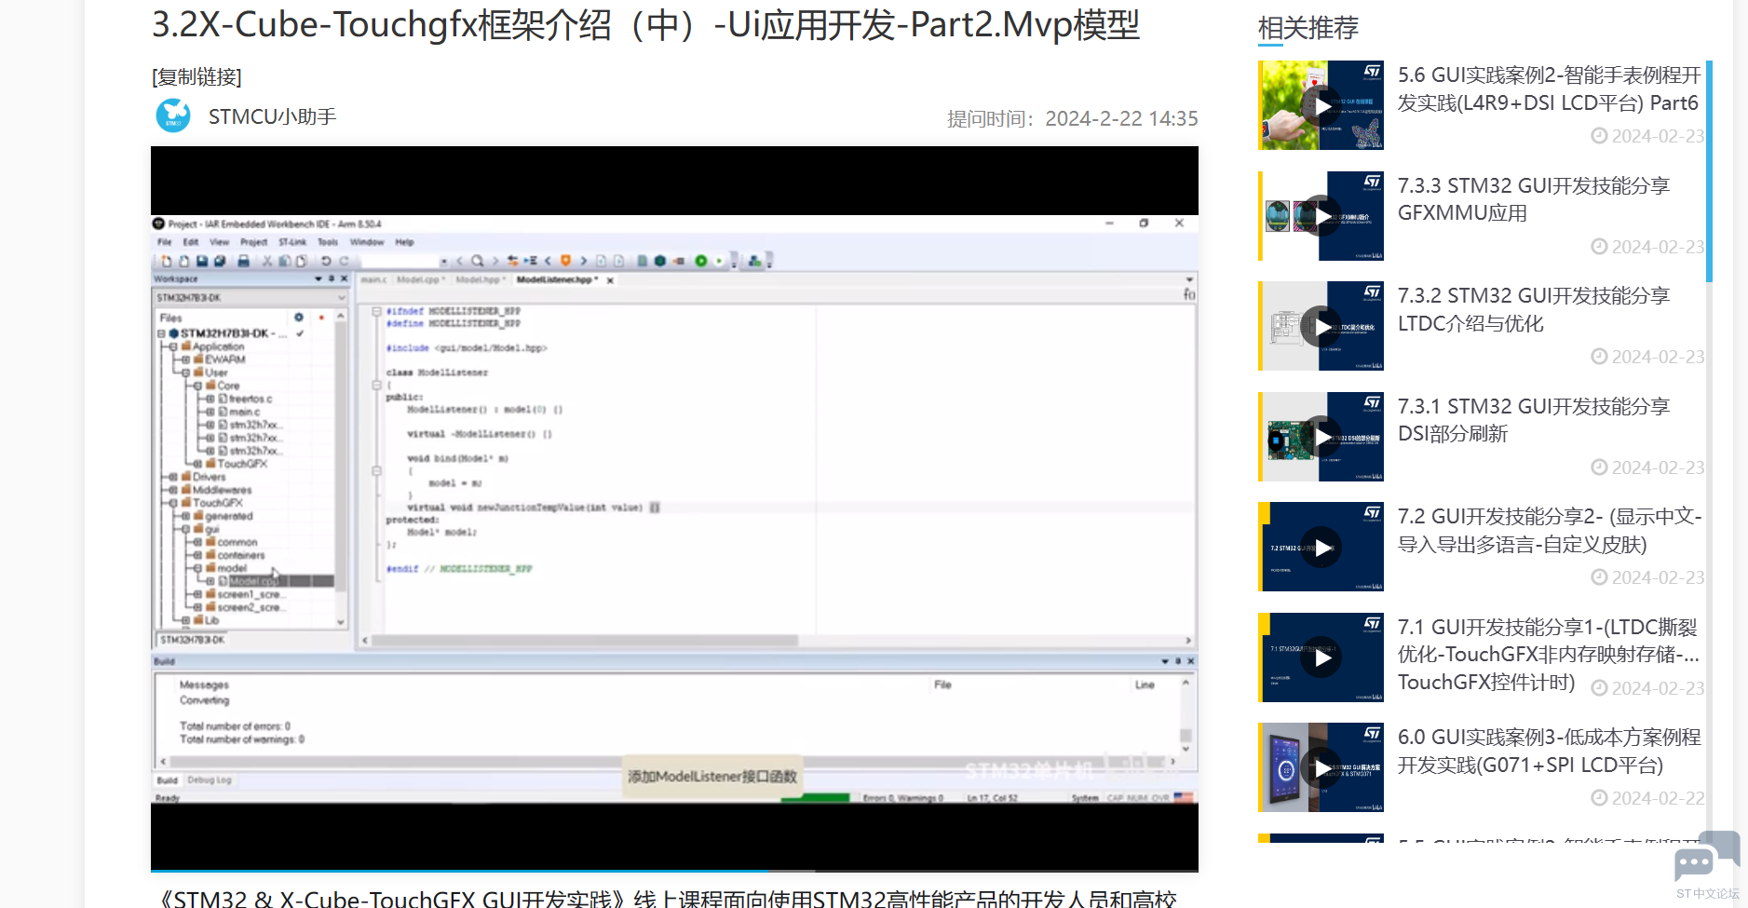Click the Redo arrow in IAR toolbar

click(x=344, y=262)
